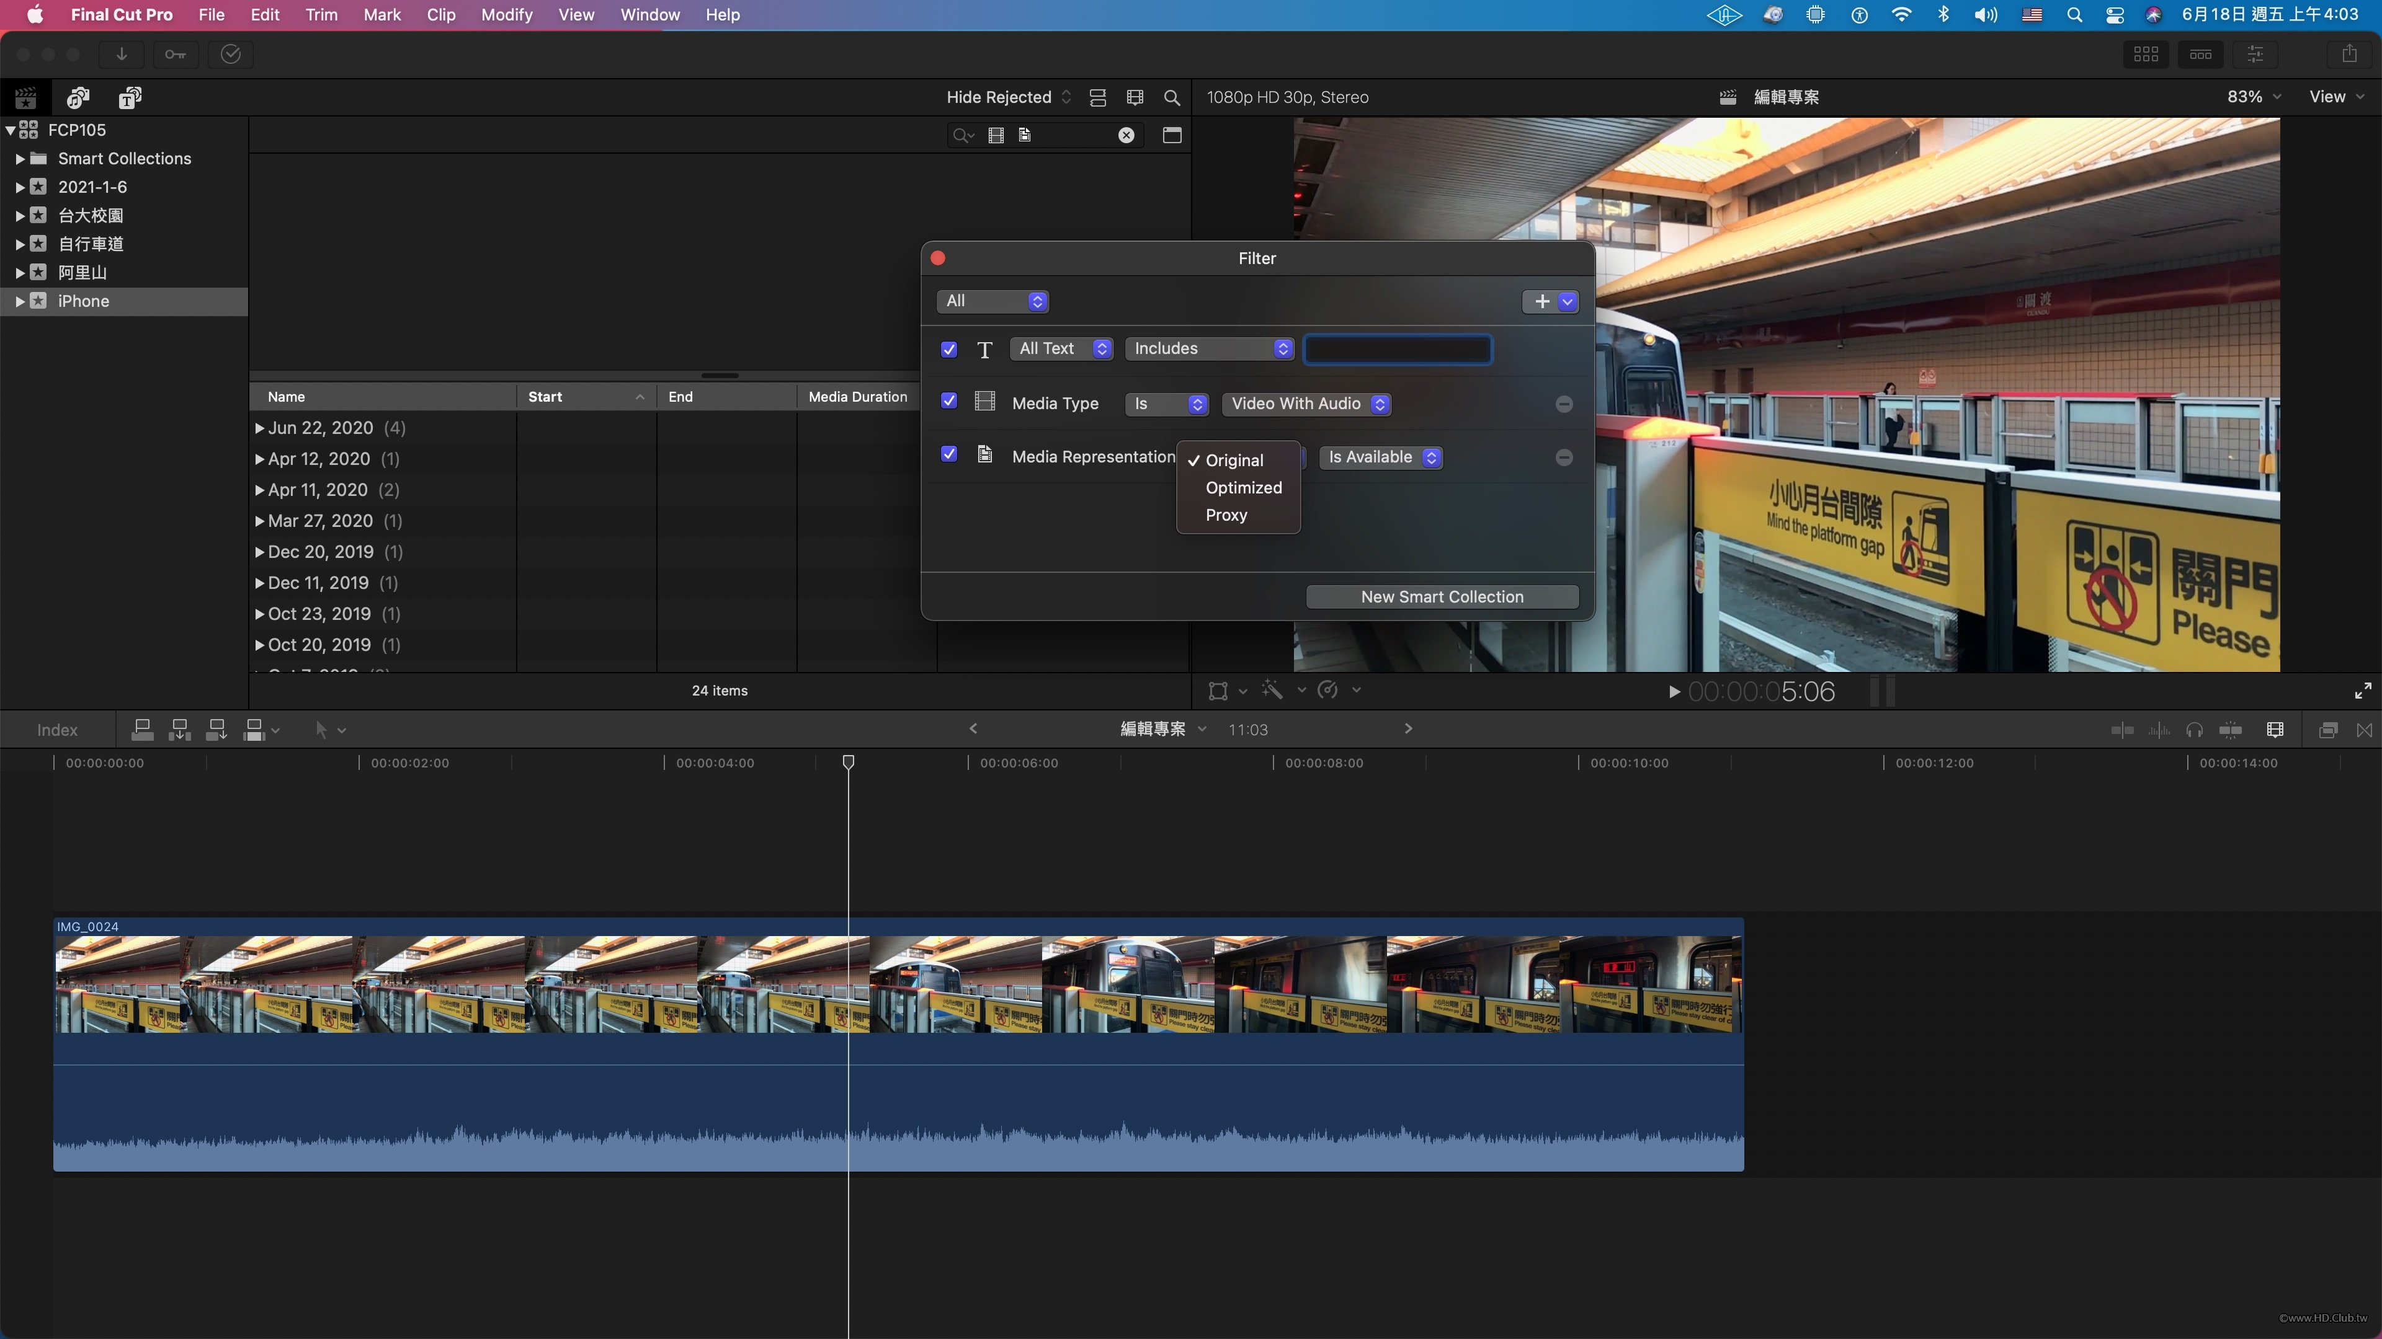Click the import media arrow icon

[x=121, y=55]
